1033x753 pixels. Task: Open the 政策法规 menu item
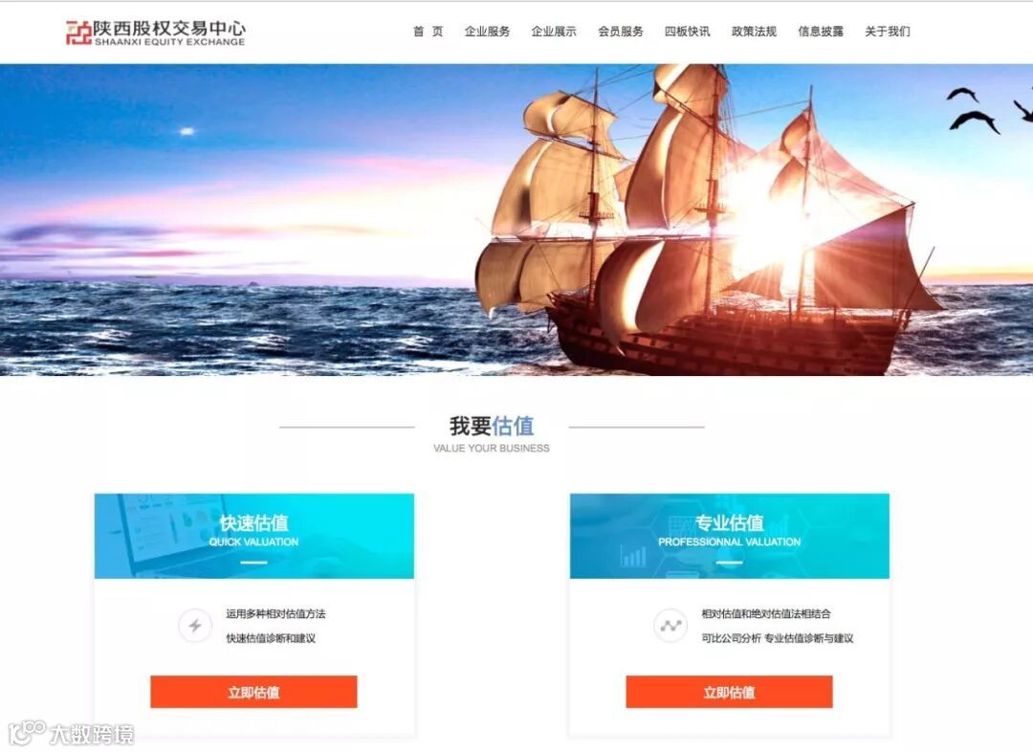(754, 32)
